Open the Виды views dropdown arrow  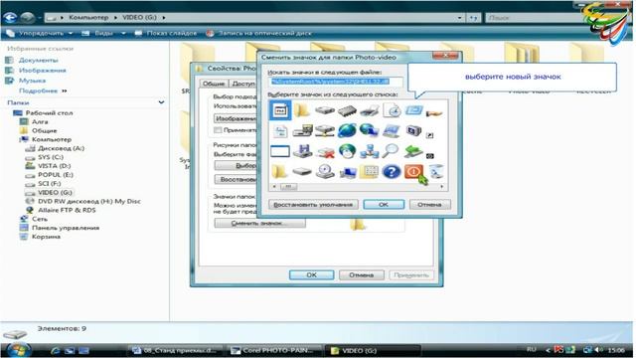tap(123, 33)
